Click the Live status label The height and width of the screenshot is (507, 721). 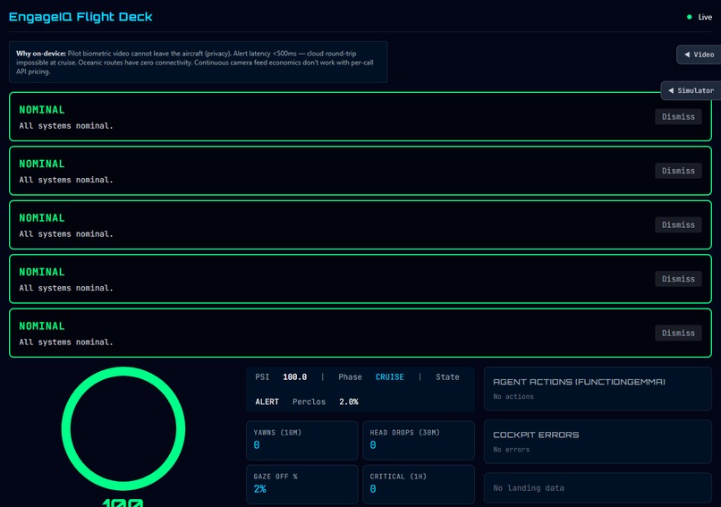click(x=705, y=17)
